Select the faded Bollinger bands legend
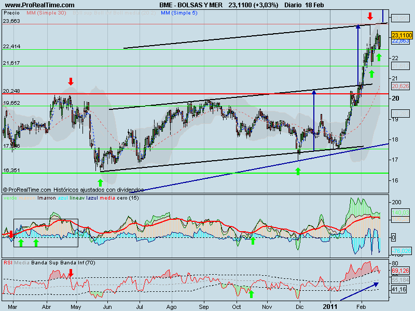This screenshot has width=415, height=311. tap(114, 12)
